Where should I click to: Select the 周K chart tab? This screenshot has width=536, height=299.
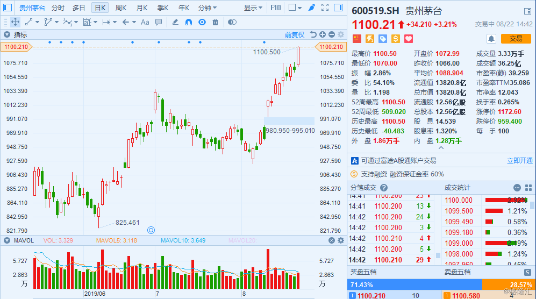(121, 8)
